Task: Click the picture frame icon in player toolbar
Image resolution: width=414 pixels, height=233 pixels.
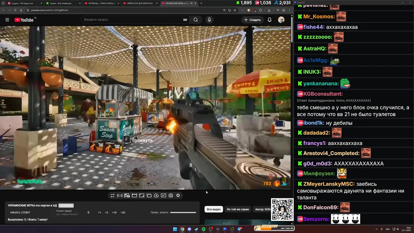Action: (141, 195)
